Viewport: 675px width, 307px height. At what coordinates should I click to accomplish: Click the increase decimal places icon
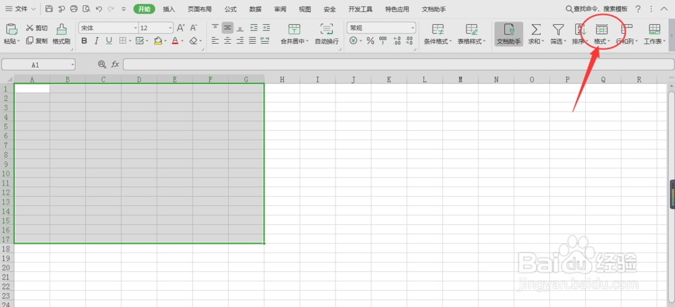(396, 41)
